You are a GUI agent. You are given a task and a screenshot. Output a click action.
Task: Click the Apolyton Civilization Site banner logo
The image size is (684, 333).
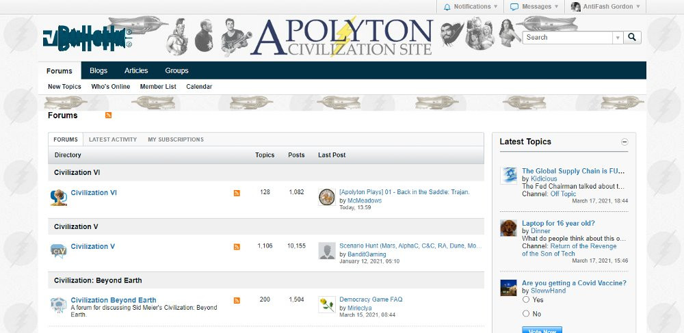coord(341,38)
